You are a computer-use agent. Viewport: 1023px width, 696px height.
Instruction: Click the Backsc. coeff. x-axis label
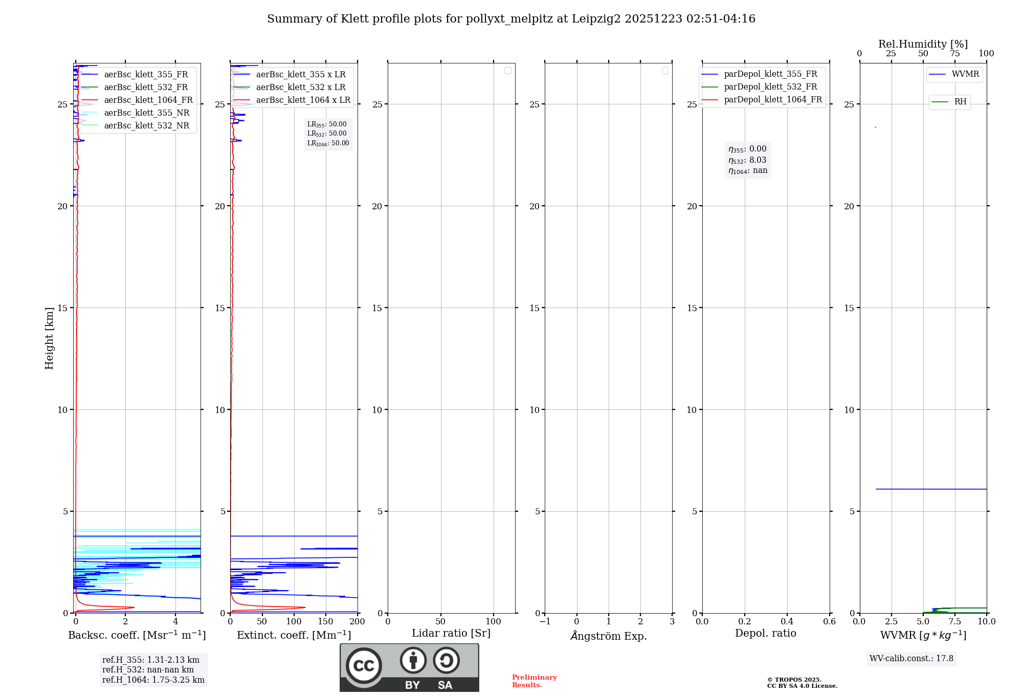137,636
